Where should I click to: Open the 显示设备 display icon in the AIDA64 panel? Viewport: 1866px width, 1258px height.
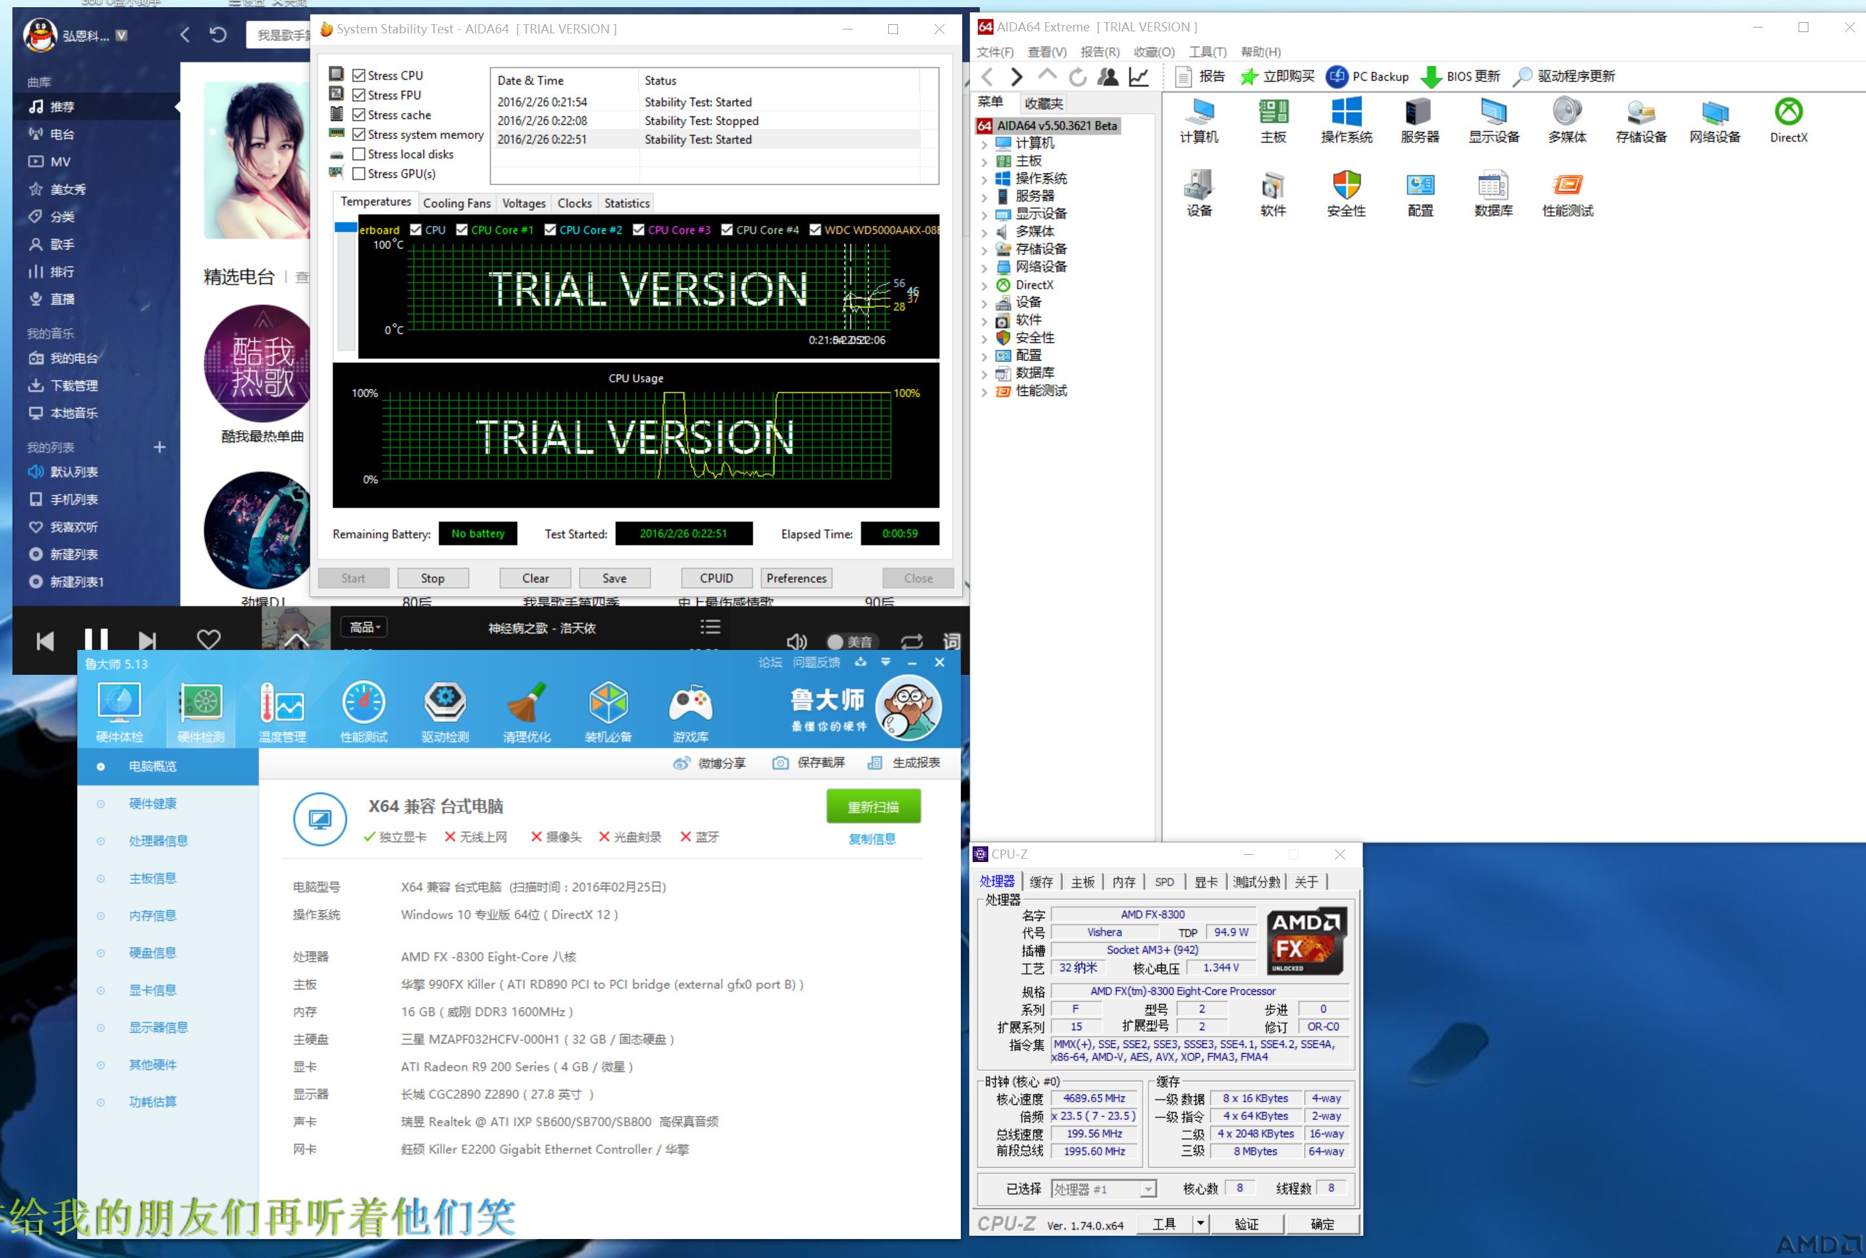coord(1494,120)
